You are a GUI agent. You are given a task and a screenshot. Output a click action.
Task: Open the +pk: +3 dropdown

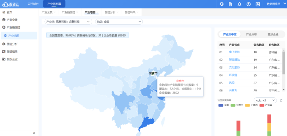pyautogui.click(x=265, y=100)
